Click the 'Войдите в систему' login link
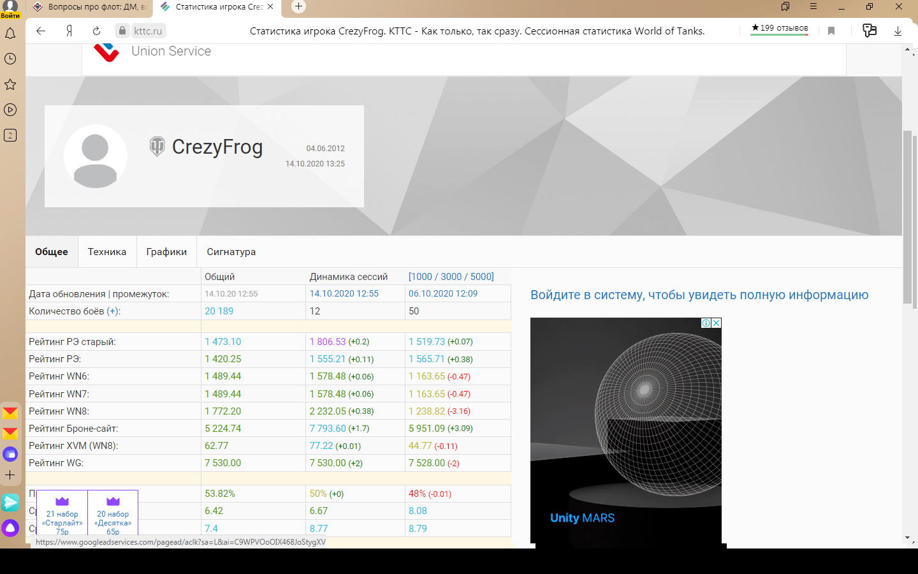The image size is (918, 574). (699, 295)
